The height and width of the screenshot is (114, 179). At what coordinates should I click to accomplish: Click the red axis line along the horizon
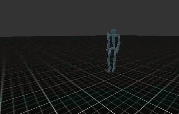tap(15, 42)
